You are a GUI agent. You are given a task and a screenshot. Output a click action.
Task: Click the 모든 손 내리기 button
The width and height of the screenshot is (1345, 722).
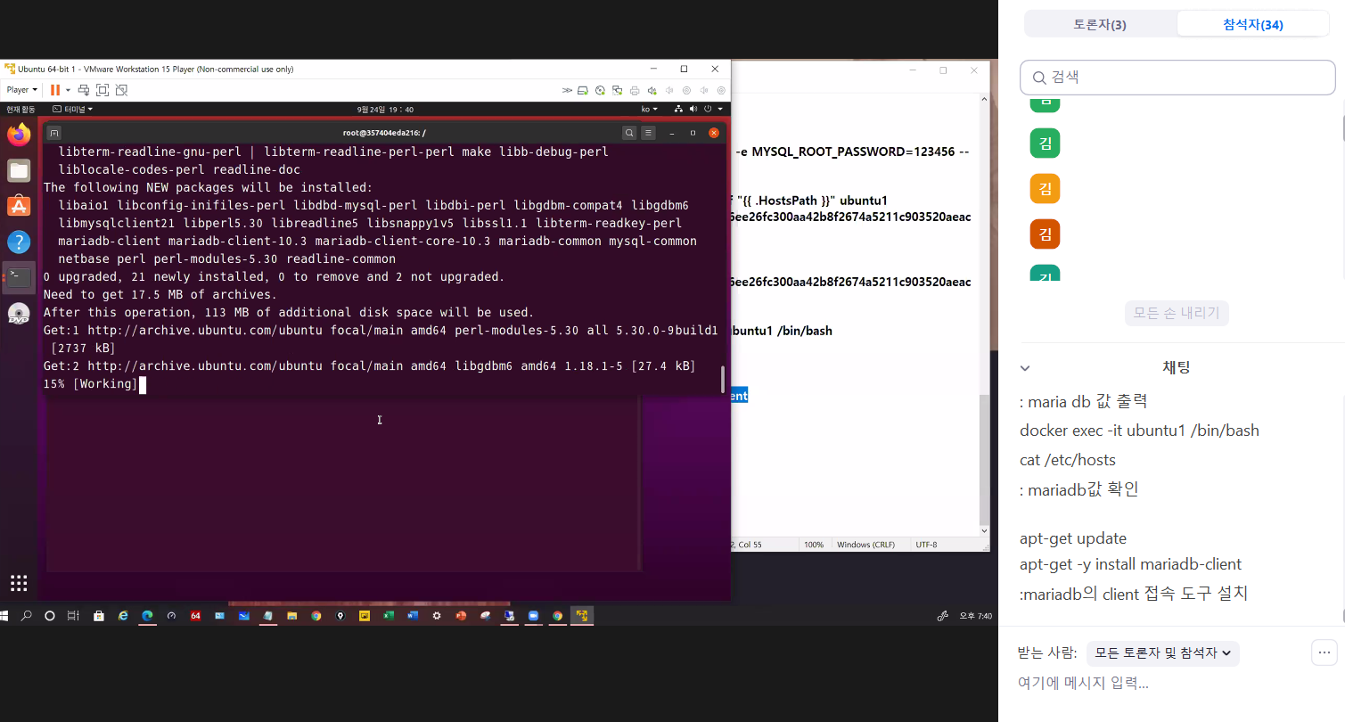(1177, 313)
